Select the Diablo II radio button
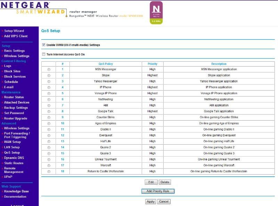278x206 pixels. coord(49,130)
